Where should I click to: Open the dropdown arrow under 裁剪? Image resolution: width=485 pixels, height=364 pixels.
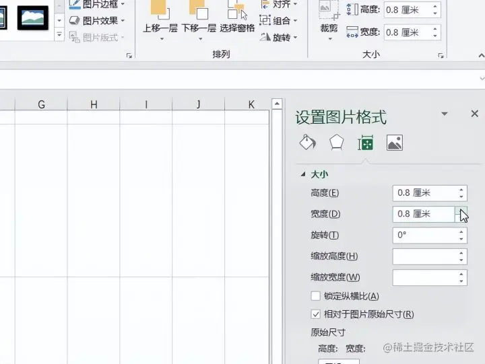click(x=329, y=39)
